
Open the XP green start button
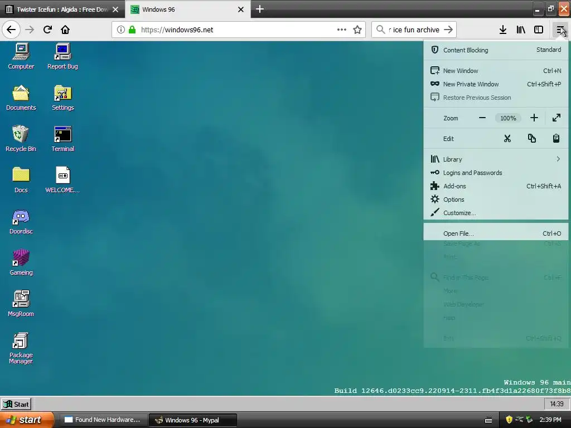click(x=27, y=420)
